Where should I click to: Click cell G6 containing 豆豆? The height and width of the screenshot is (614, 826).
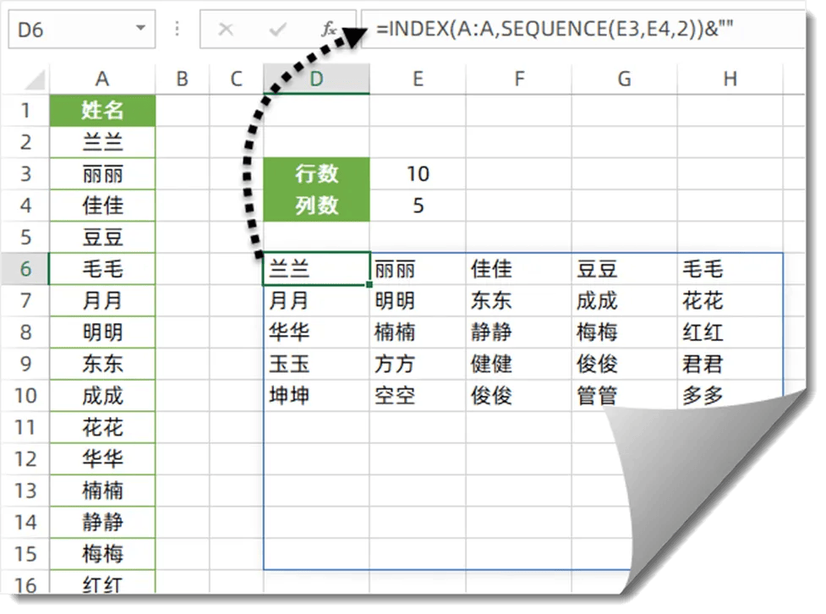click(x=624, y=269)
